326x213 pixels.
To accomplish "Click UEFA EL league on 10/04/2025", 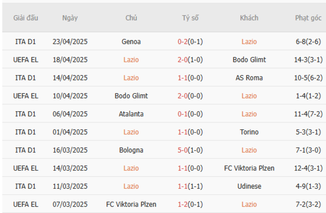I will [x=26, y=95].
